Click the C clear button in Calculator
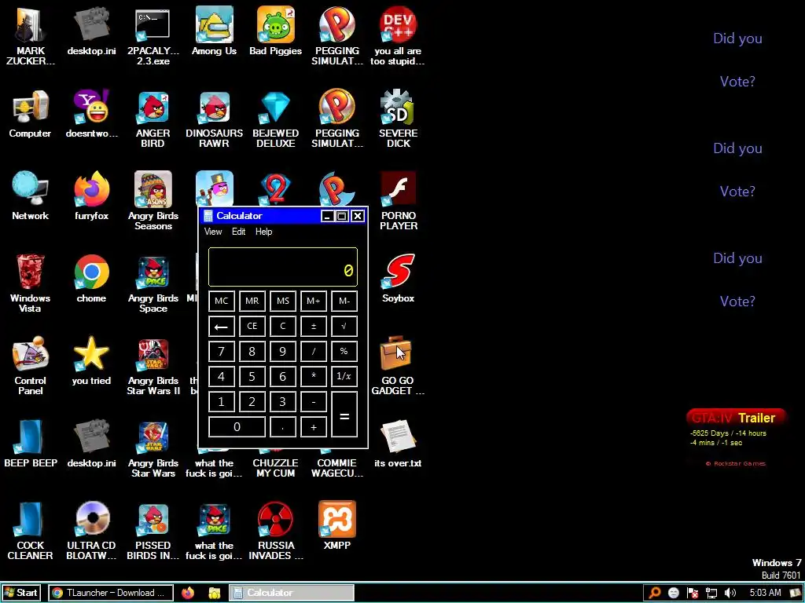The width and height of the screenshot is (805, 603). 283,327
